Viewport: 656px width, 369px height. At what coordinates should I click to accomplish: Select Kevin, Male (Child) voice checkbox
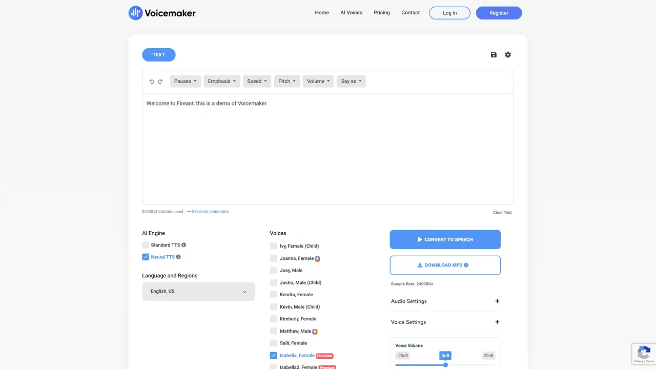click(273, 306)
